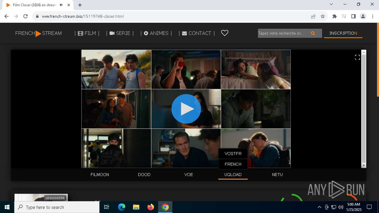The width and height of the screenshot is (379, 213).
Task: Open the SERIE menu
Action: 120,33
